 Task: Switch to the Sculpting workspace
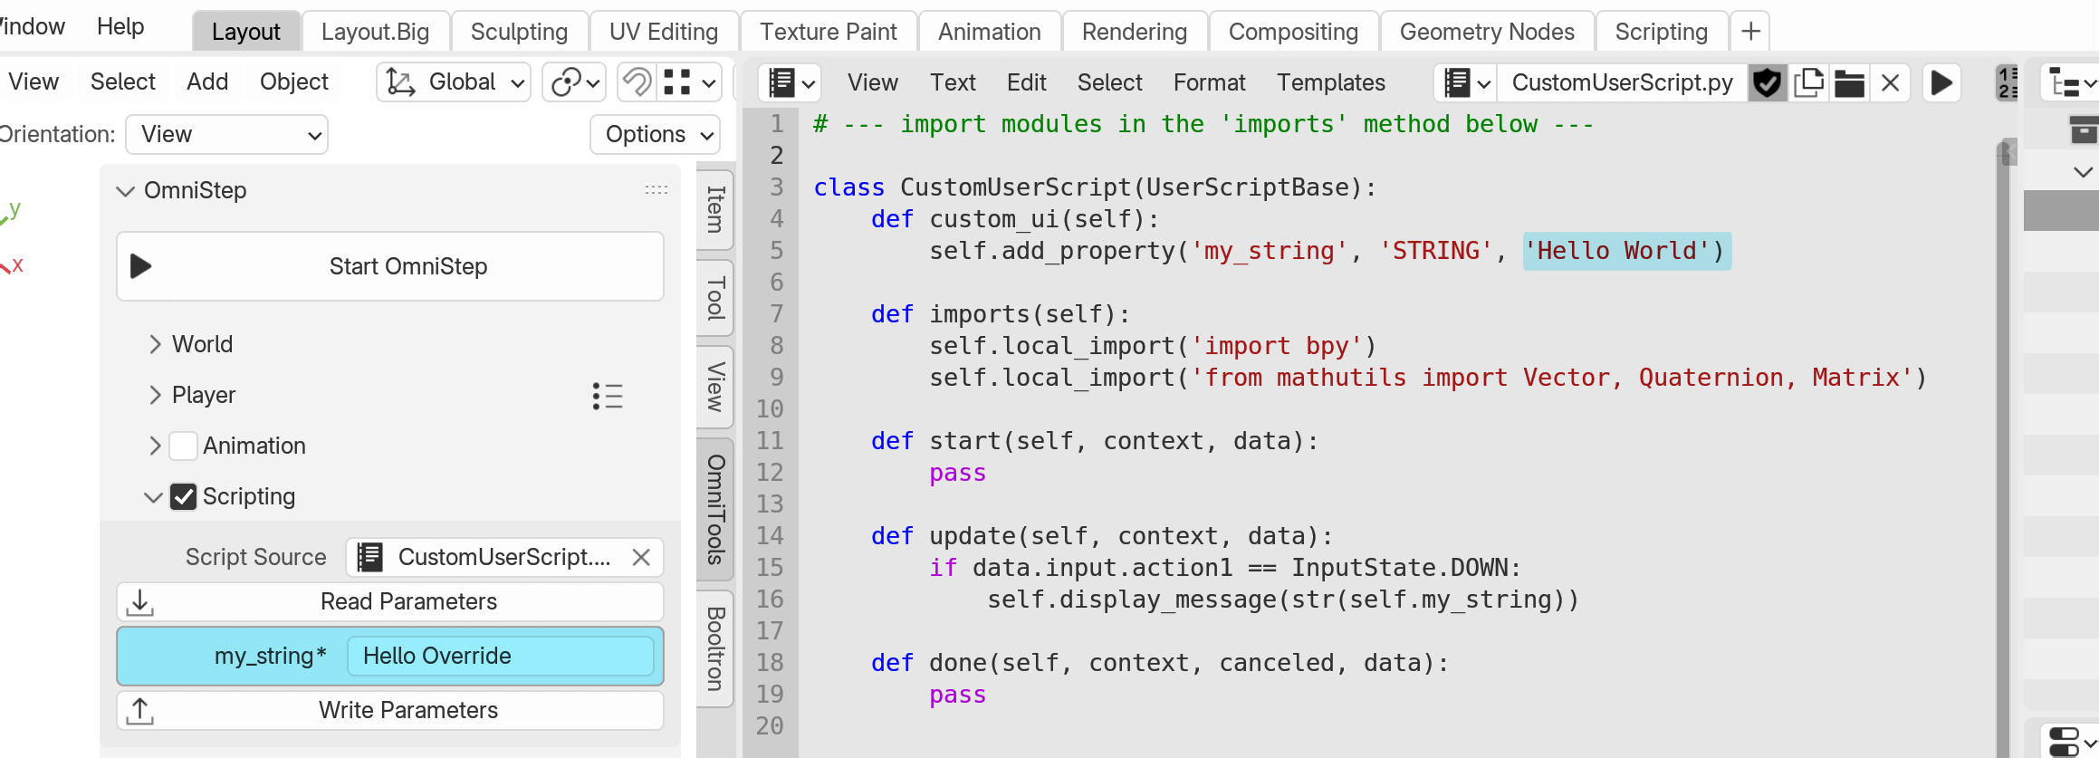pyautogui.click(x=519, y=32)
